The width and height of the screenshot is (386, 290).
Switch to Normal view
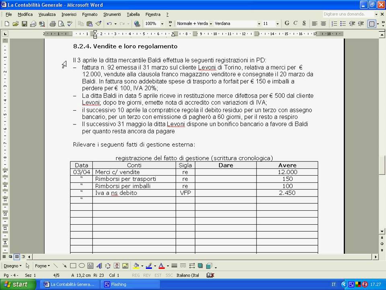click(4, 257)
